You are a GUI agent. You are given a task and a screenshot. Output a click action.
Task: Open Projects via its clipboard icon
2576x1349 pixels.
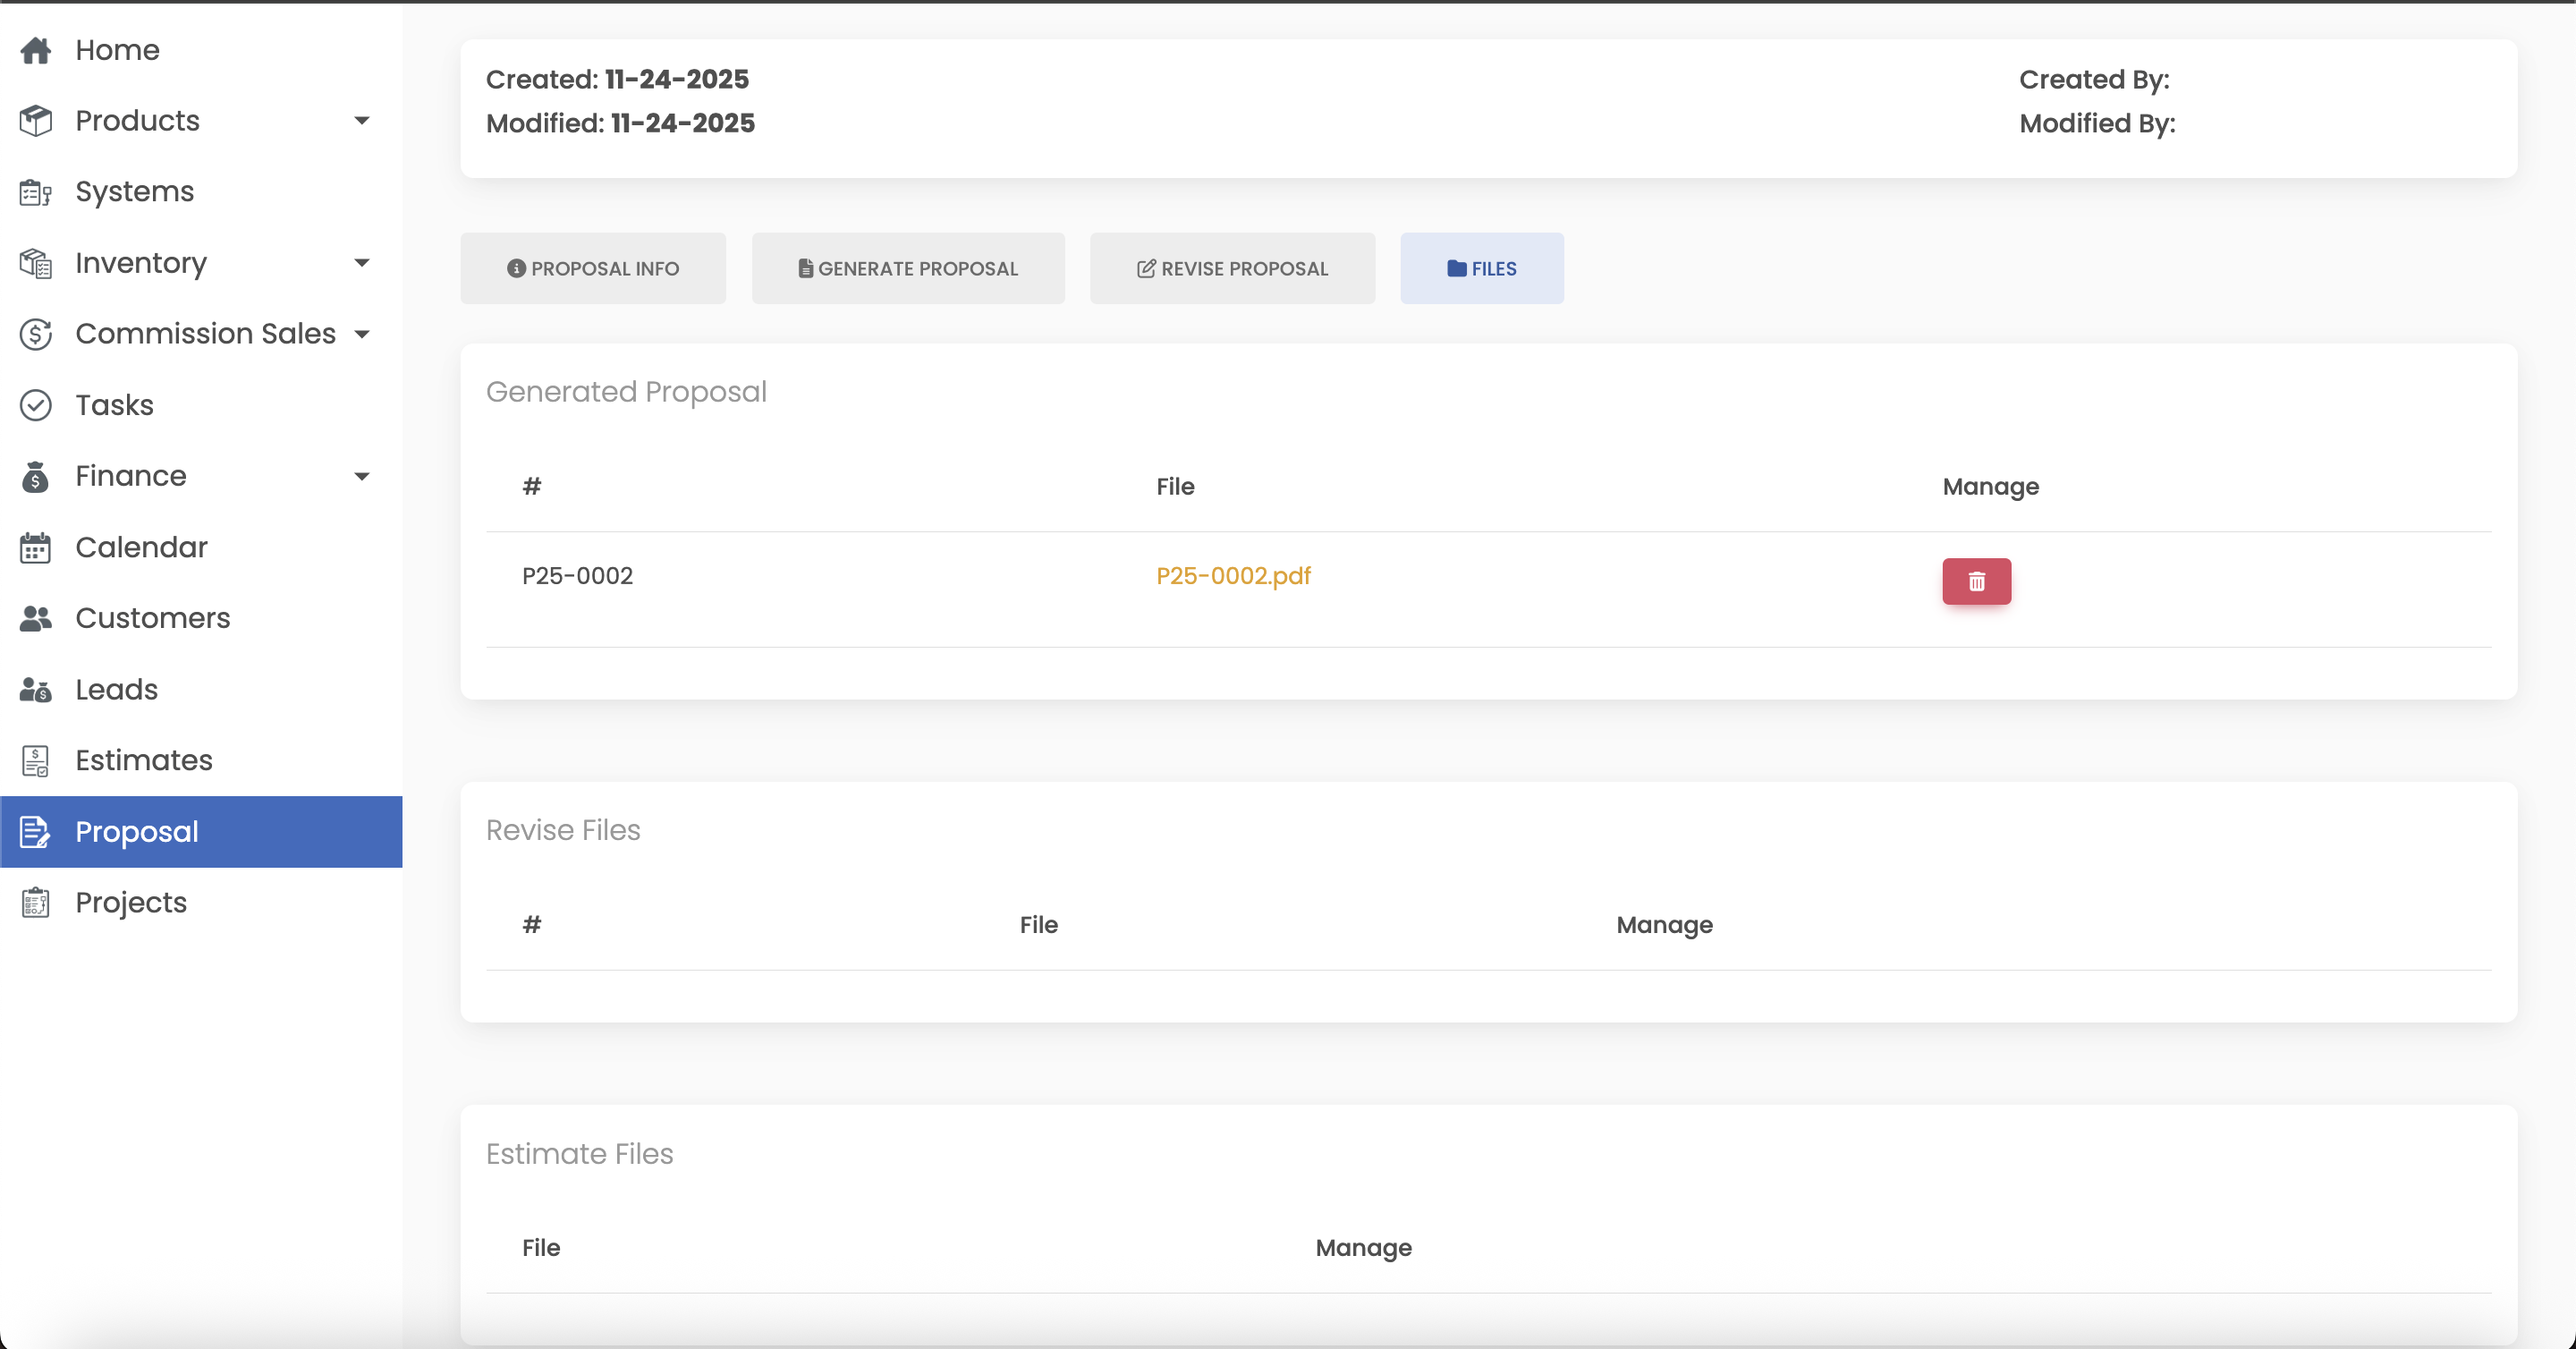coord(36,902)
